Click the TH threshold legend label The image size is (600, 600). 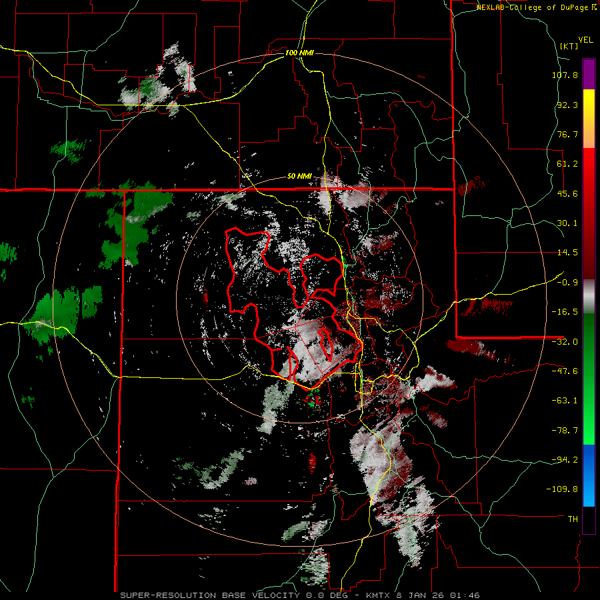pyautogui.click(x=573, y=519)
